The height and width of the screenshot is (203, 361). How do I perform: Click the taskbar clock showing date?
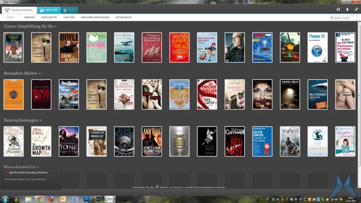click(351, 199)
